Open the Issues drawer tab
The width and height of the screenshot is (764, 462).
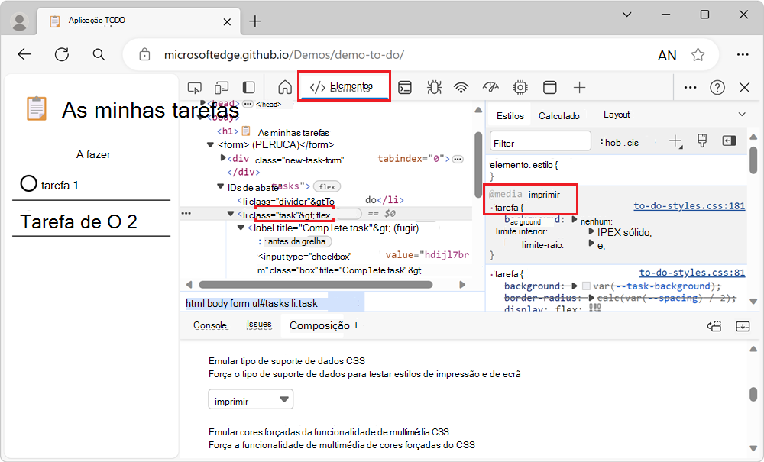point(259,325)
